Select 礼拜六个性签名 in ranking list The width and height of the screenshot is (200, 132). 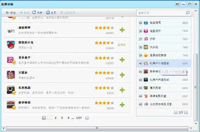(x=159, y=63)
